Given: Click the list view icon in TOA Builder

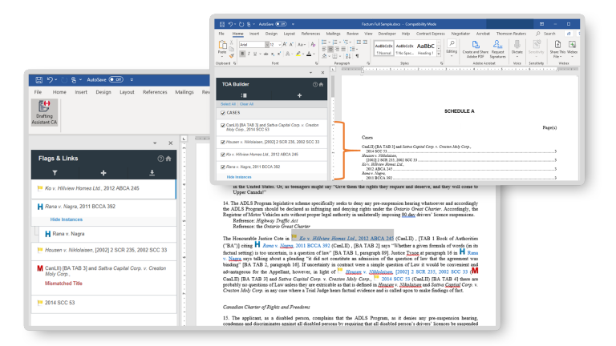Looking at the screenshot, I should click(x=244, y=95).
